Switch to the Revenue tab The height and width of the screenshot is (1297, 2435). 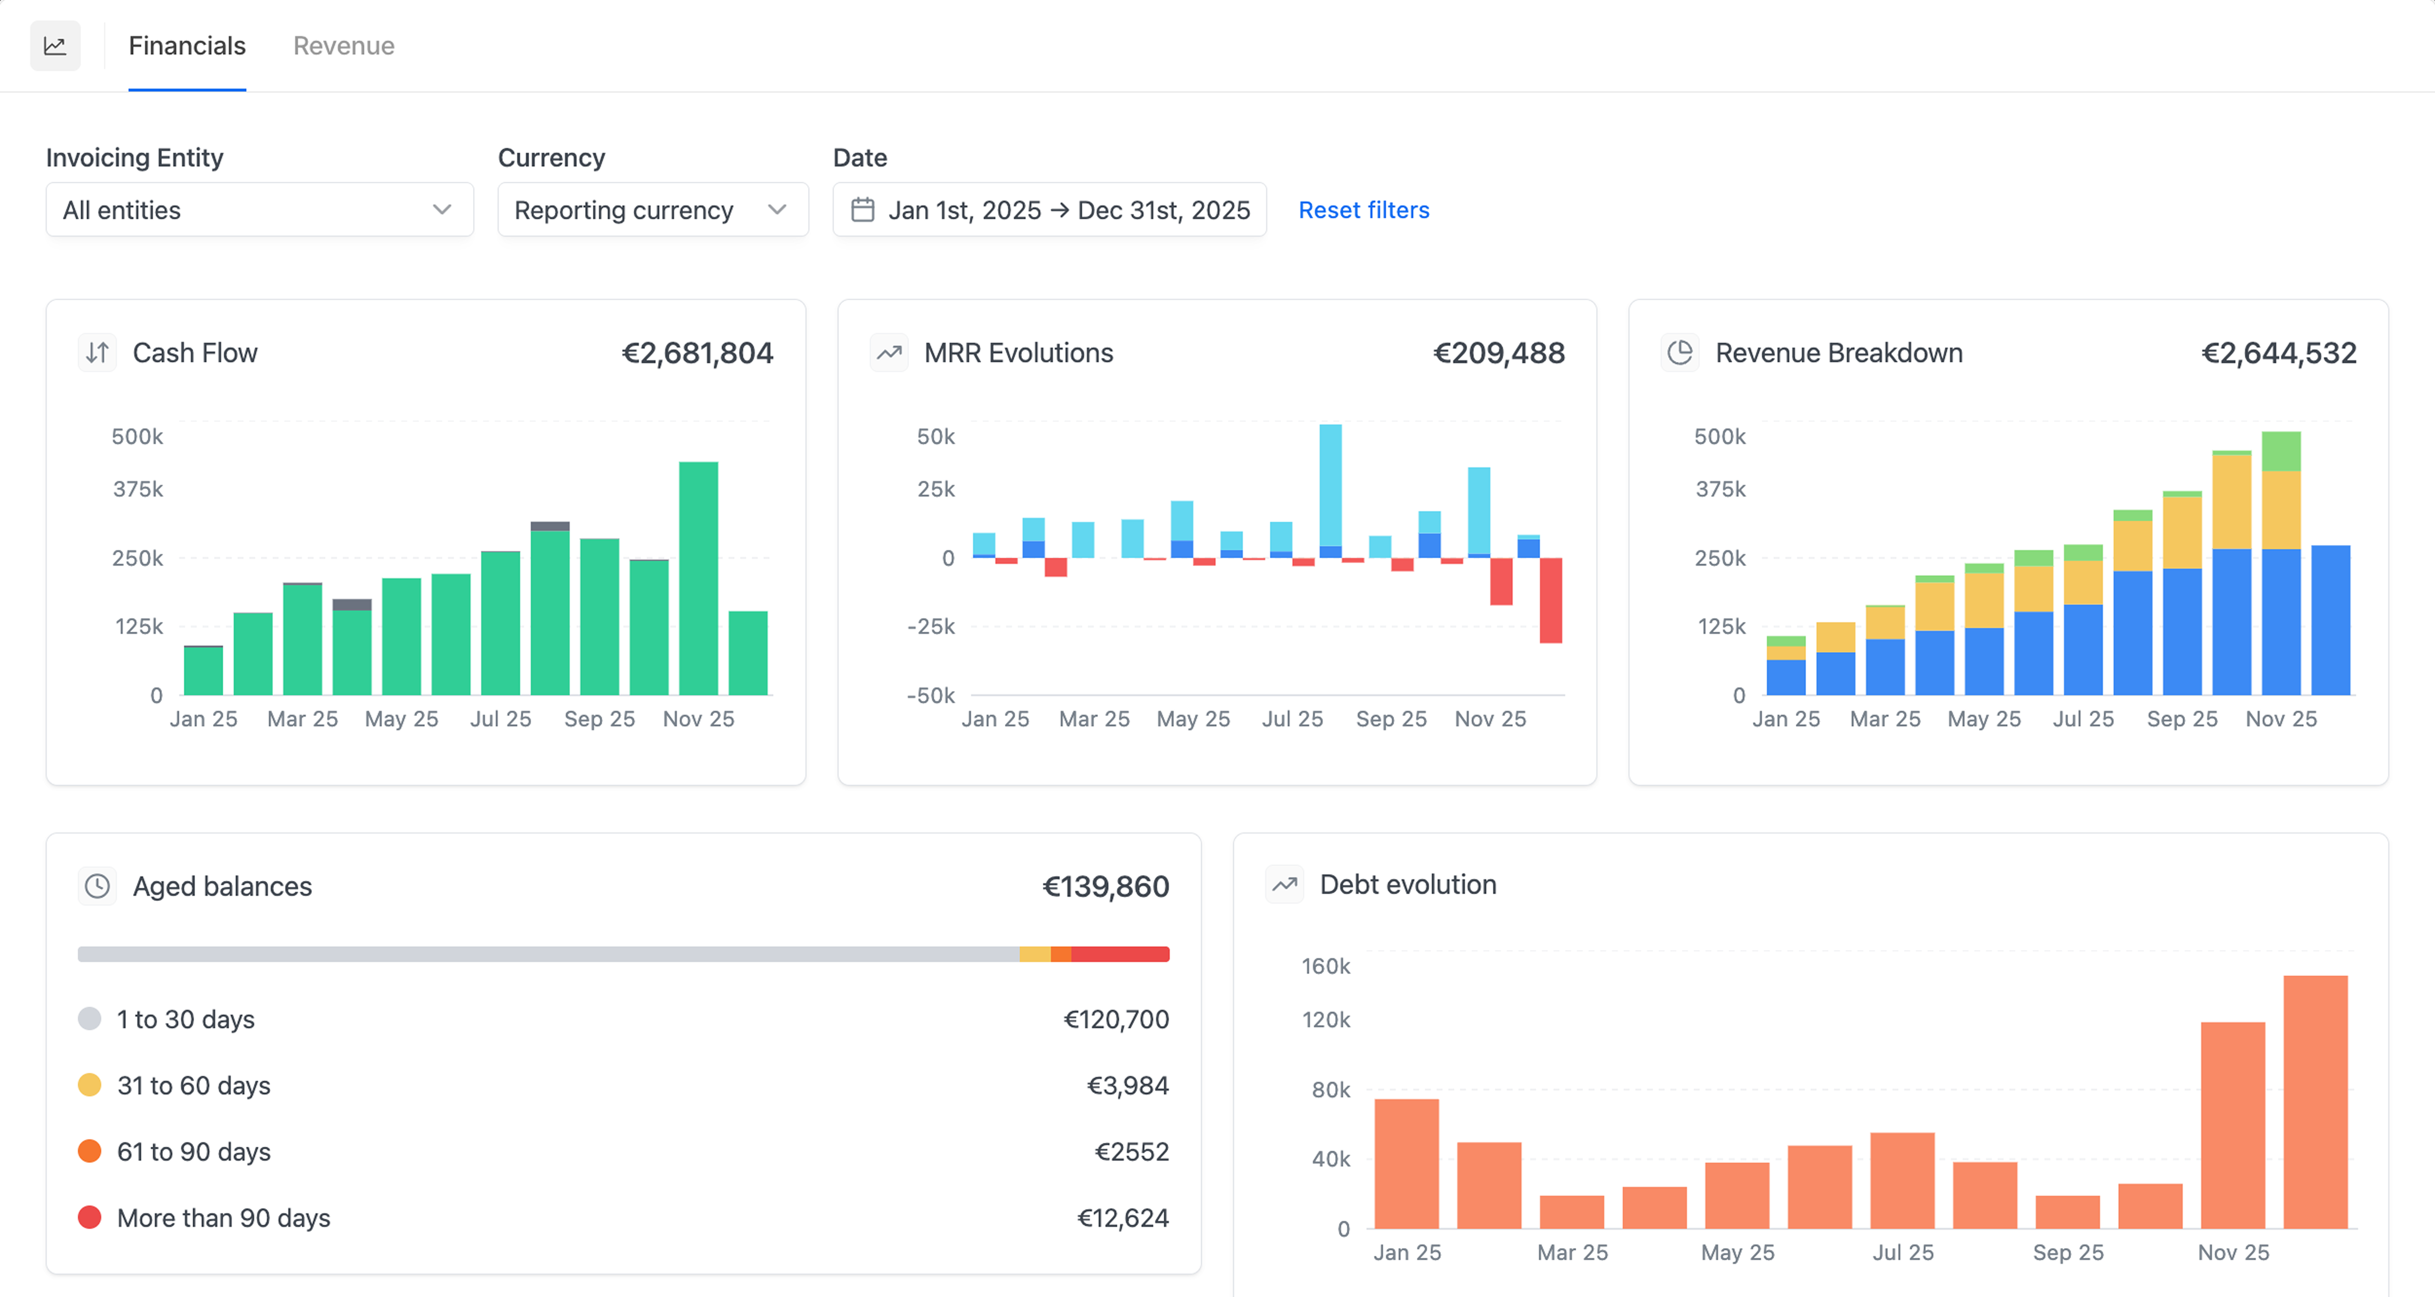click(x=343, y=46)
